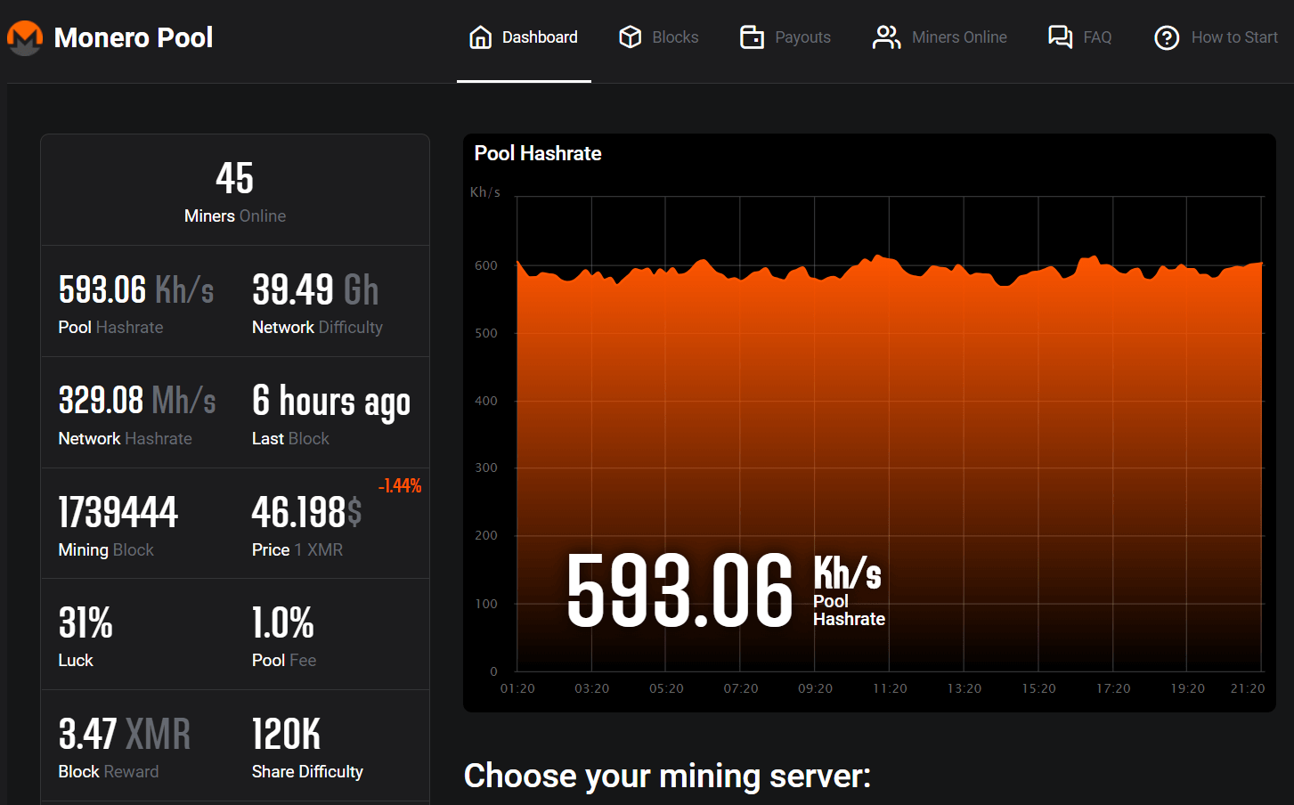Click the Monero logo icon

[x=25, y=37]
